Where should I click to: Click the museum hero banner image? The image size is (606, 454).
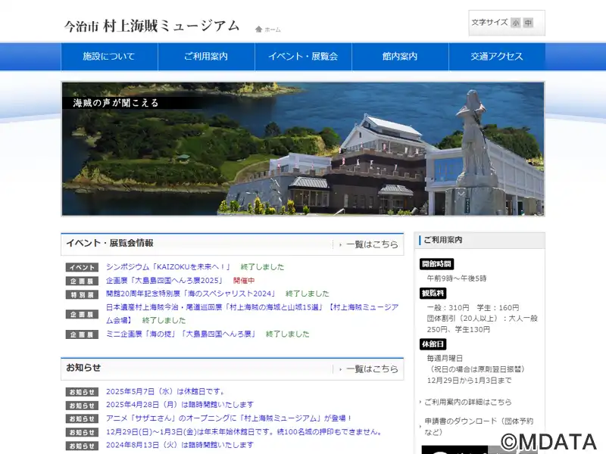tap(303, 148)
